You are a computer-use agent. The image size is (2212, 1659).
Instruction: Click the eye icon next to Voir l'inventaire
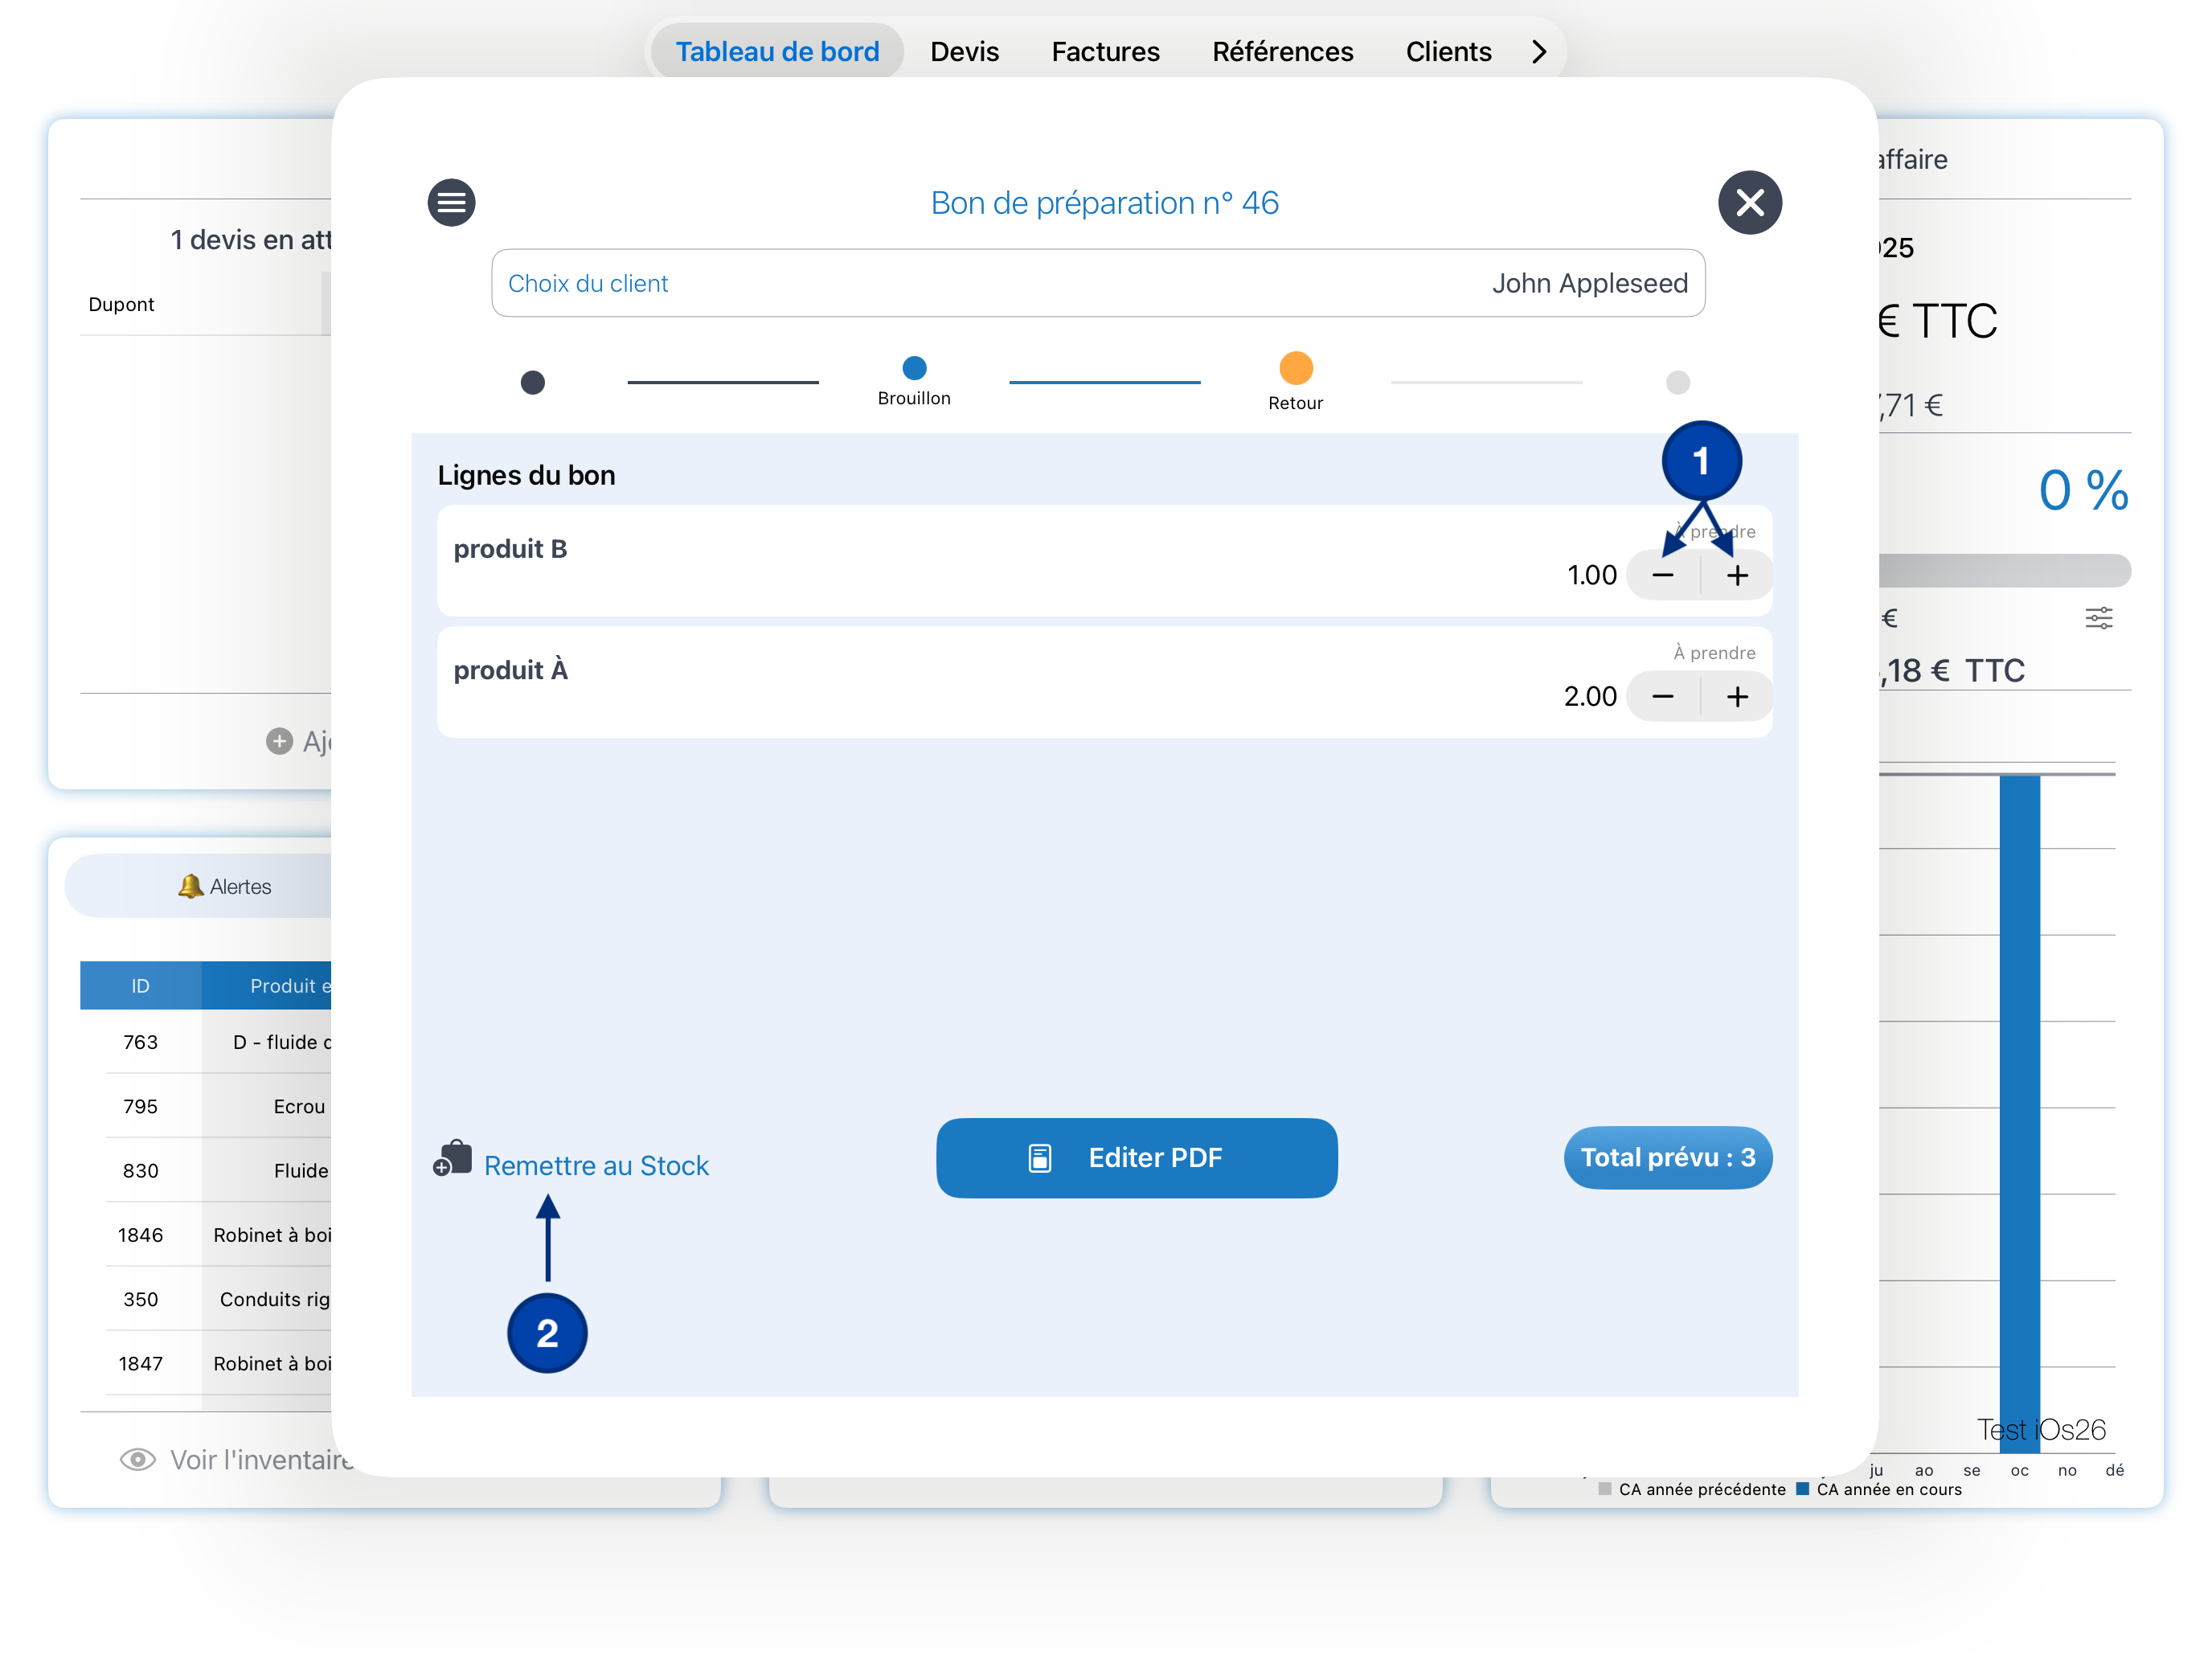pos(137,1459)
